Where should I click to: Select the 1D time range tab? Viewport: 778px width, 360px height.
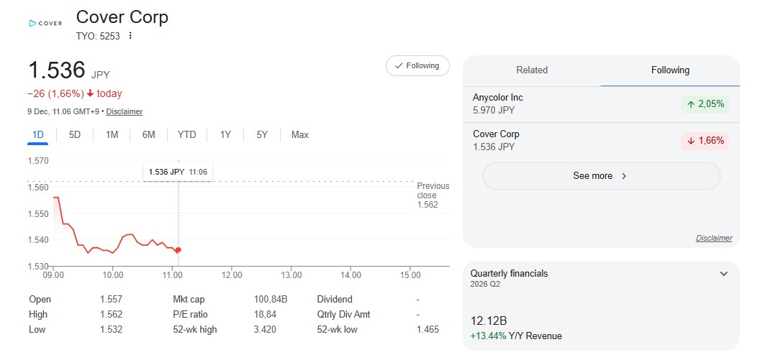[x=38, y=134]
